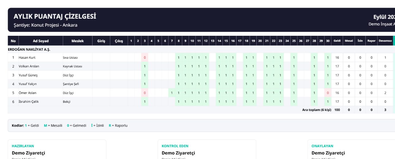Click legend entry 'M = Mesaili'
395x159 pixels.
tap(53, 125)
